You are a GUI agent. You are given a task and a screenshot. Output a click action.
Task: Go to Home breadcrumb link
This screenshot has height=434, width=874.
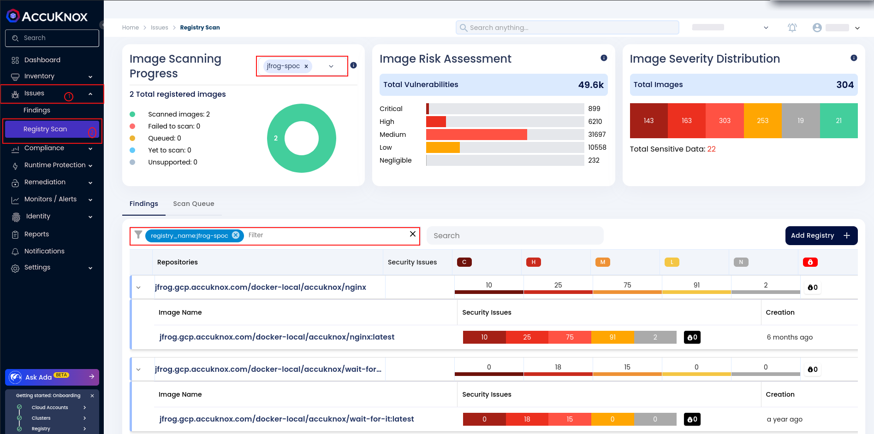(x=131, y=28)
